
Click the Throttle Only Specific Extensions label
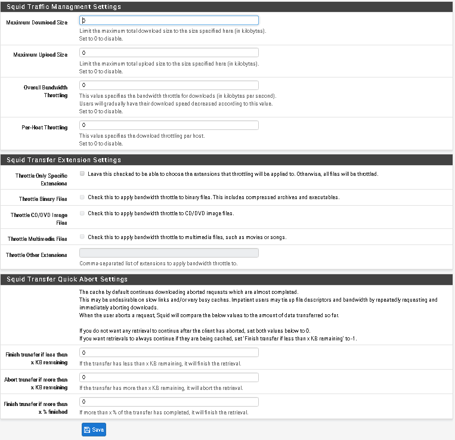pyautogui.click(x=41, y=179)
